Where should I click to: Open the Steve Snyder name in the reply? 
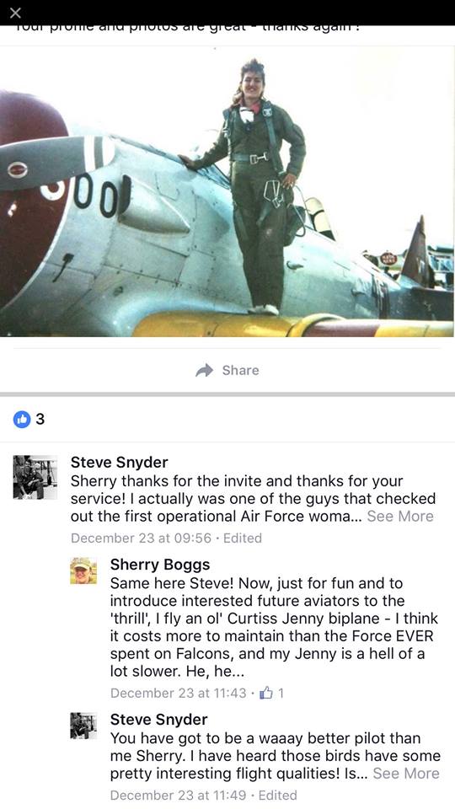[159, 720]
